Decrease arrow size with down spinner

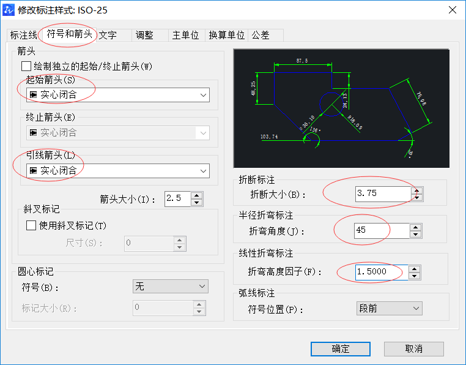coord(197,203)
